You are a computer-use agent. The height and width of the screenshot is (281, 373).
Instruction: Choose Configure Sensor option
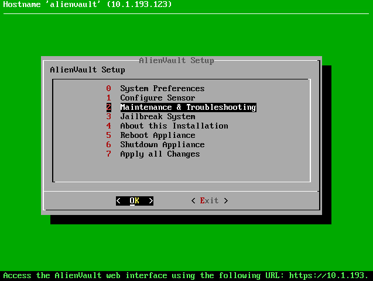(x=150, y=98)
